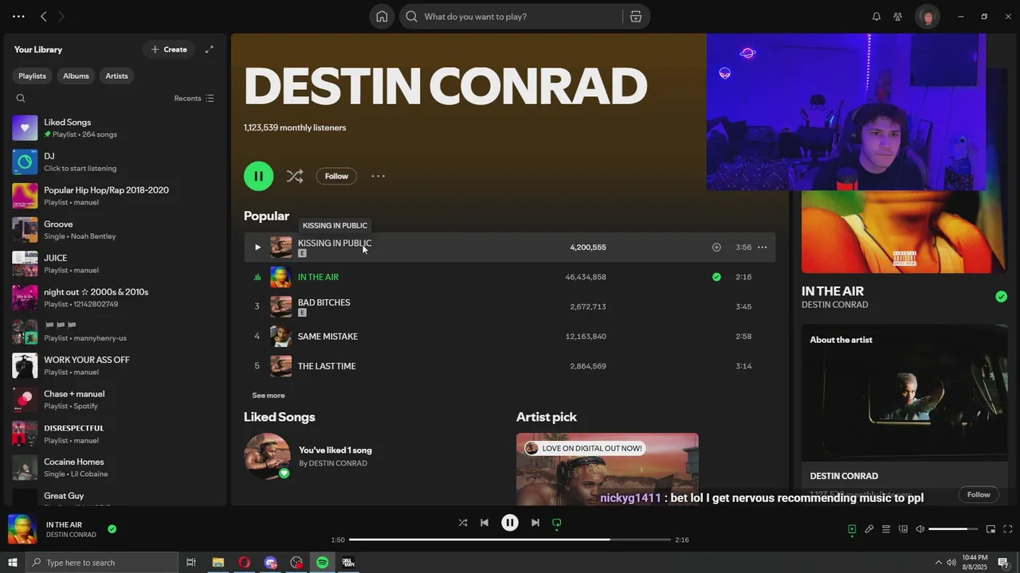The width and height of the screenshot is (1020, 573).
Task: Toggle repeat in player bar
Action: (557, 523)
